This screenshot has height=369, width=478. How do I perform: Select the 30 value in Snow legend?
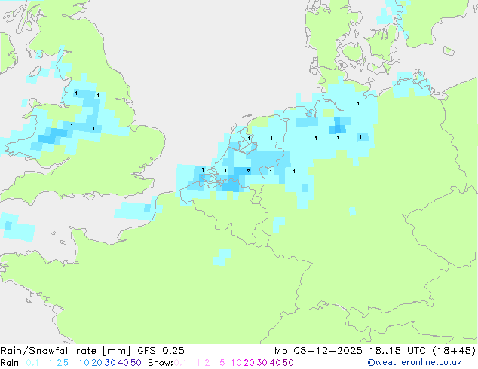click(x=262, y=363)
